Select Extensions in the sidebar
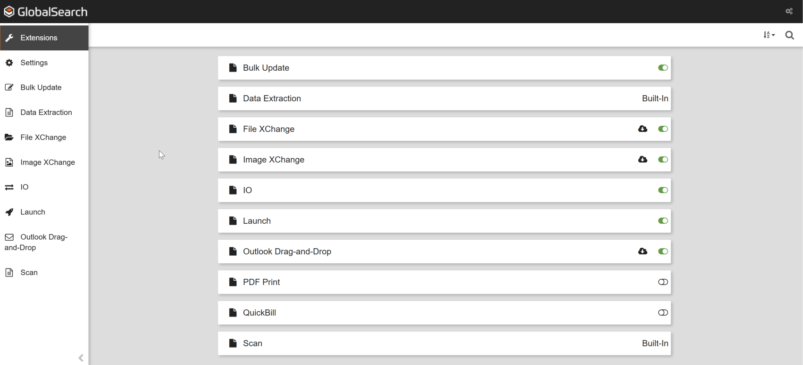The width and height of the screenshot is (803, 365). (x=39, y=38)
